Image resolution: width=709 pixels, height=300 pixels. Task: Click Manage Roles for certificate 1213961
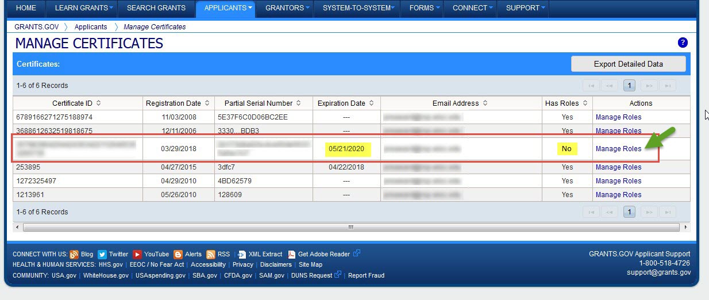pos(618,195)
